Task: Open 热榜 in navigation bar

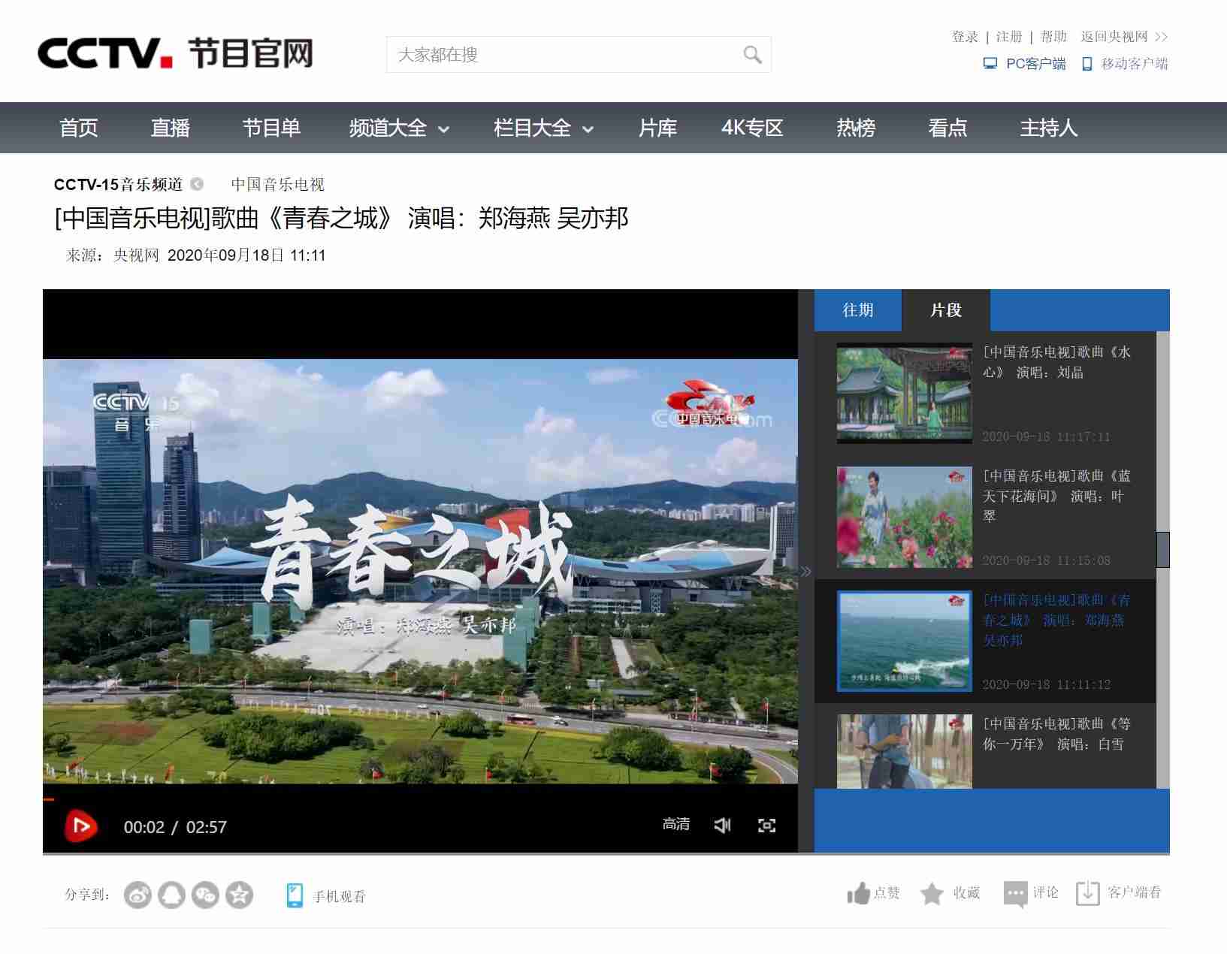Action: click(856, 128)
